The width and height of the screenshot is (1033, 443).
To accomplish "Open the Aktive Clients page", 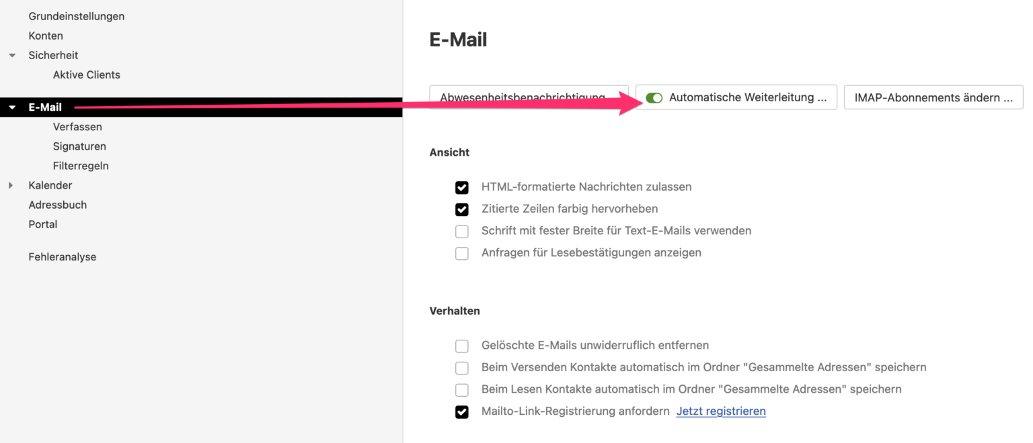I will pos(86,75).
